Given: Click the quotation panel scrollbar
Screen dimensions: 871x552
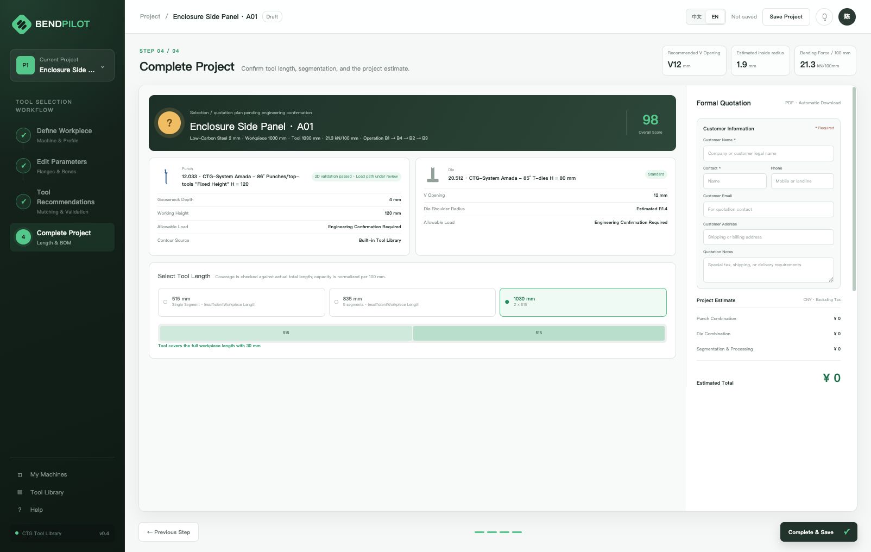Looking at the screenshot, I should [x=854, y=189].
